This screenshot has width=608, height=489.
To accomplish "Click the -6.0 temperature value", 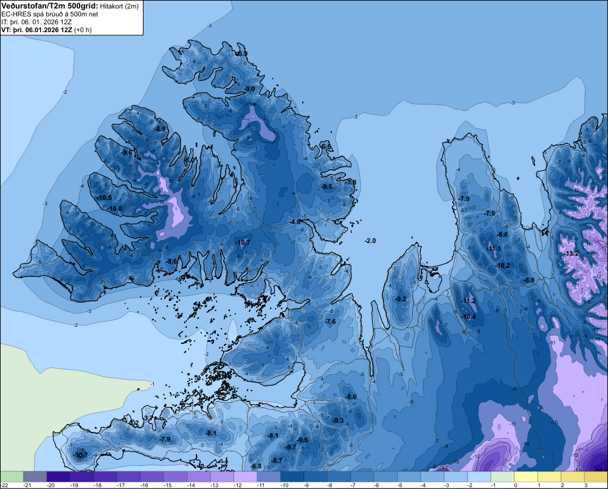I will click(189, 160).
